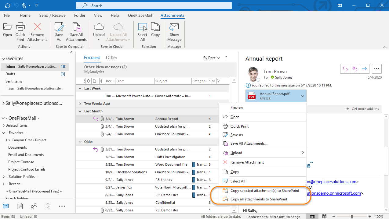
Task: Choose Copy selected attachment(s) to SharePoint
Action: pyautogui.click(x=265, y=191)
